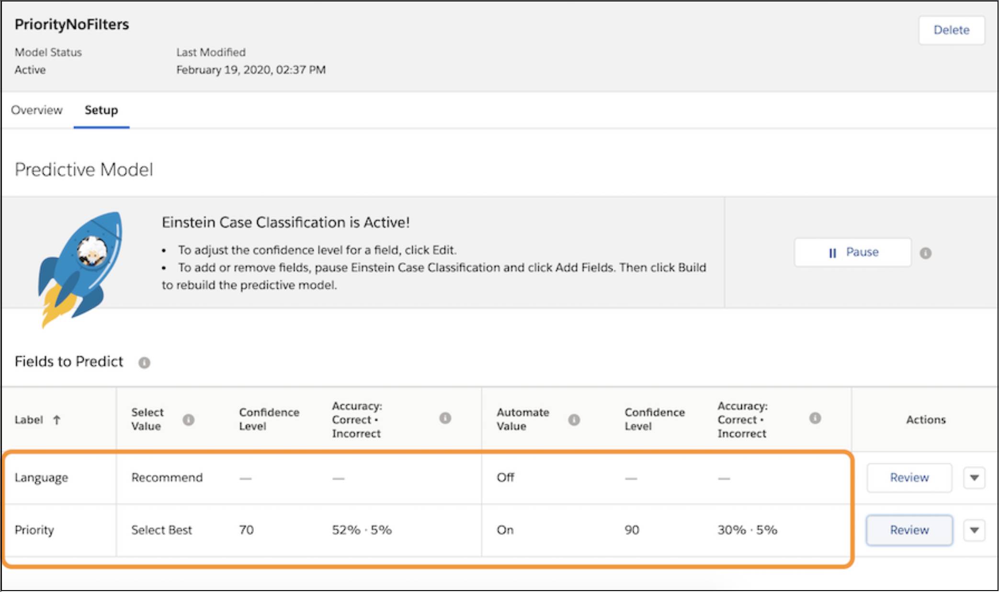Viewport: 999px width, 592px height.
Task: Pause Einstein Case Classification
Action: coord(852,252)
